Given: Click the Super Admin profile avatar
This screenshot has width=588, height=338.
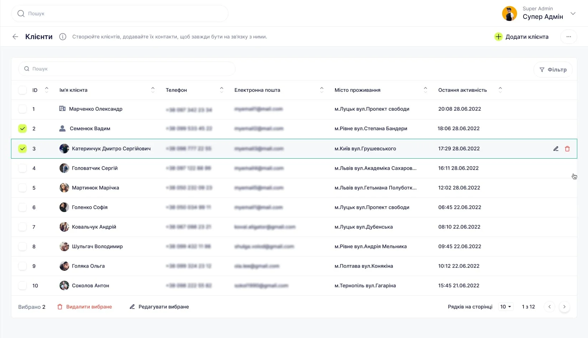Looking at the screenshot, I should [x=509, y=14].
